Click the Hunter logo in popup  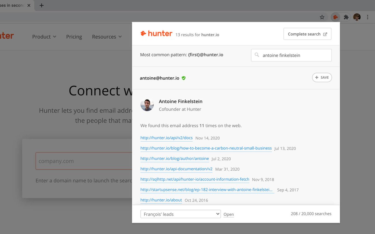[156, 34]
